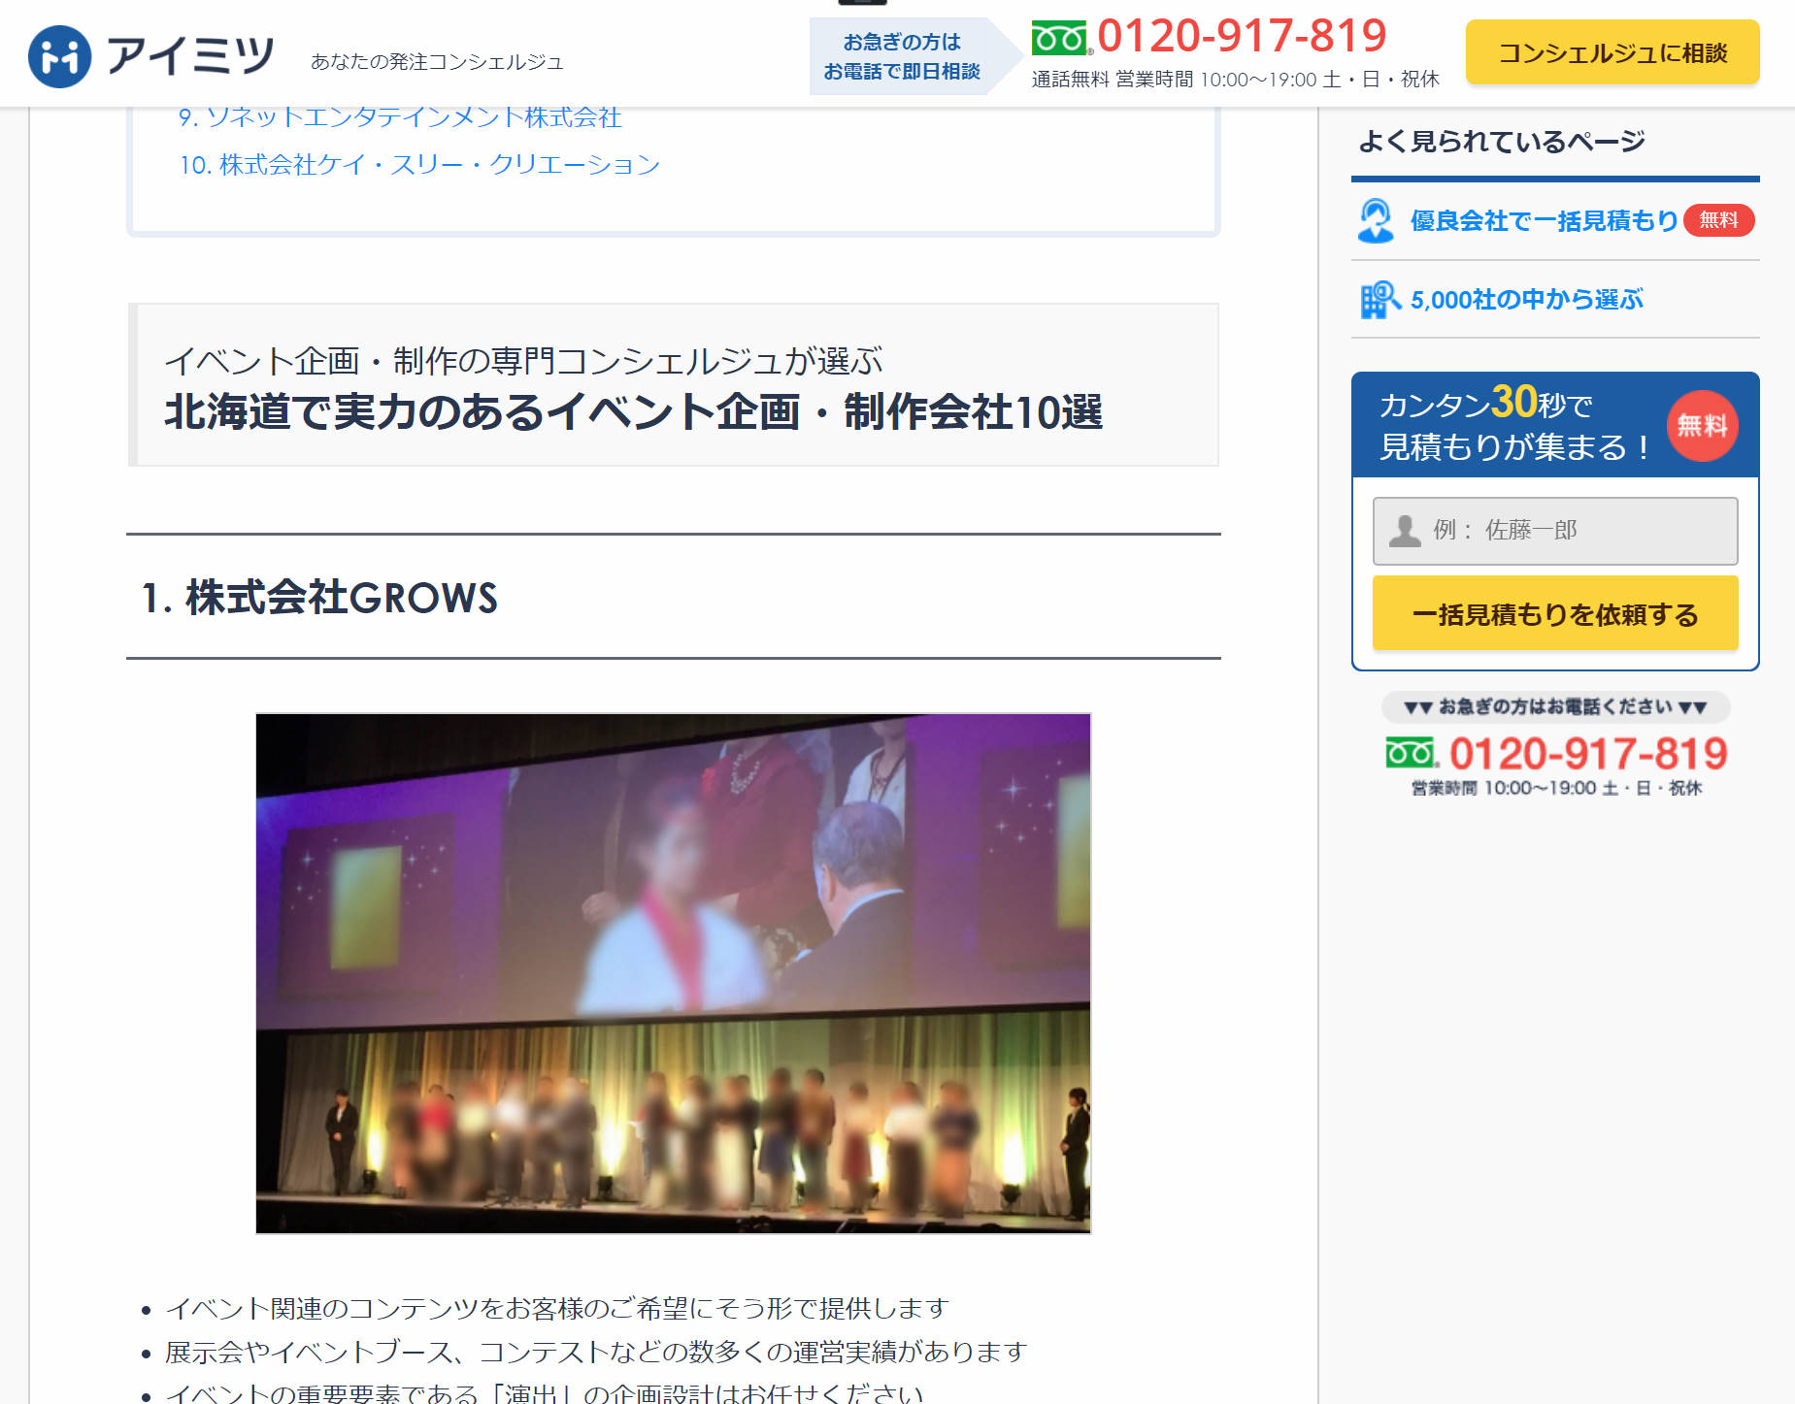Click the 例：佐藤一郎 name input field
This screenshot has height=1404, width=1795.
(x=1553, y=531)
